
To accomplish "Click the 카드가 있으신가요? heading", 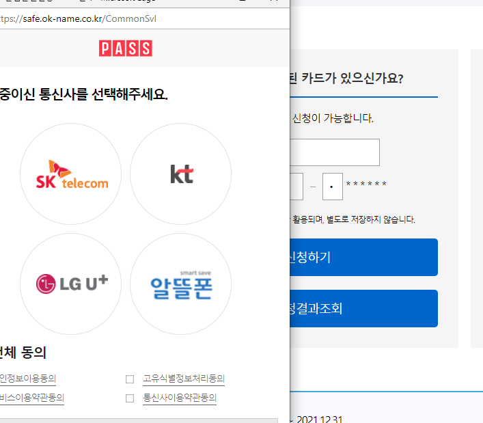I will click(x=353, y=79).
